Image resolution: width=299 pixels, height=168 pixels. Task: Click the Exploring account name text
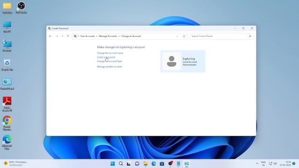pos(189,59)
